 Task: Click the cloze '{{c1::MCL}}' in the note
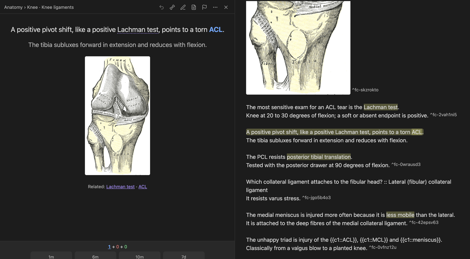[x=374, y=240]
